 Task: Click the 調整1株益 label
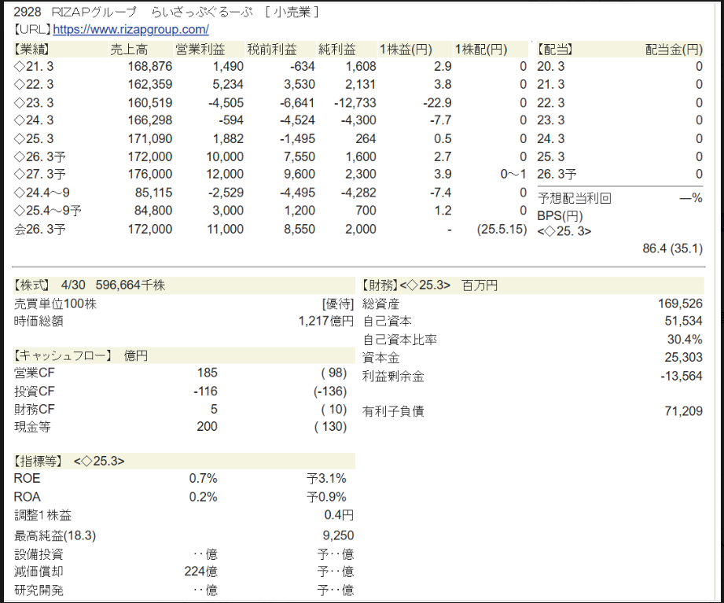(x=43, y=515)
